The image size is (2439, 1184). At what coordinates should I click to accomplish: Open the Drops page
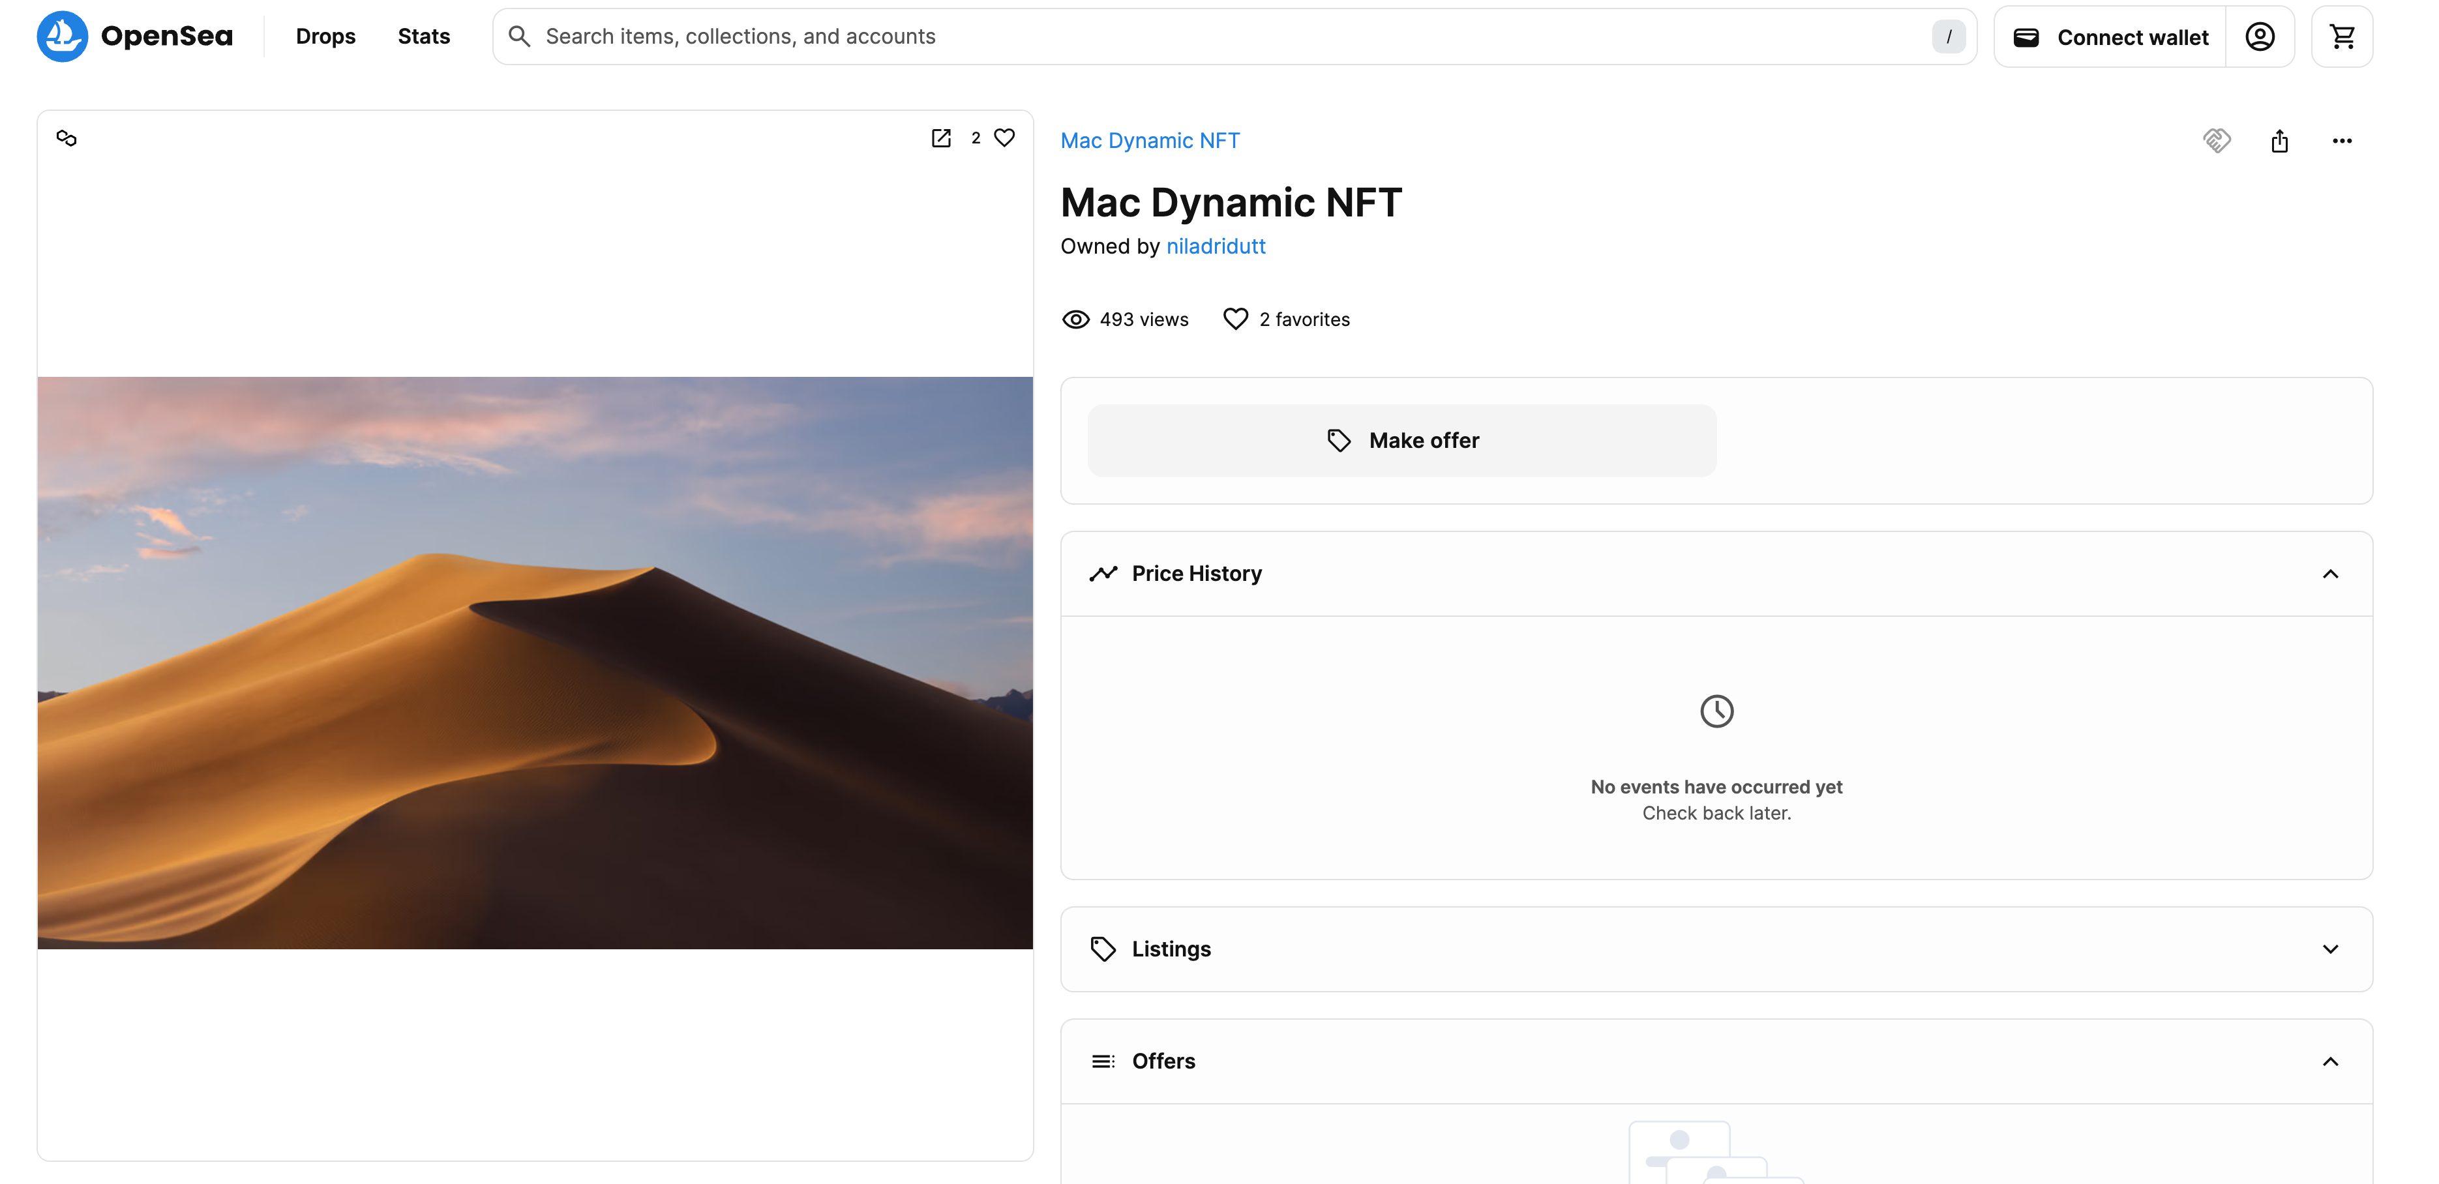point(325,36)
